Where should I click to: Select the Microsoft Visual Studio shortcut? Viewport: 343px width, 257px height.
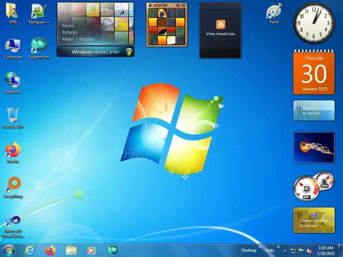point(13,227)
